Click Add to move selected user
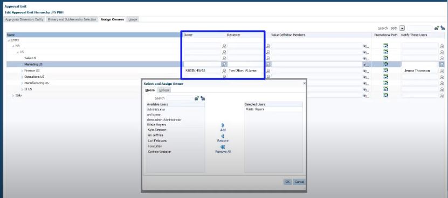This screenshot has width=448, height=198. (x=223, y=128)
